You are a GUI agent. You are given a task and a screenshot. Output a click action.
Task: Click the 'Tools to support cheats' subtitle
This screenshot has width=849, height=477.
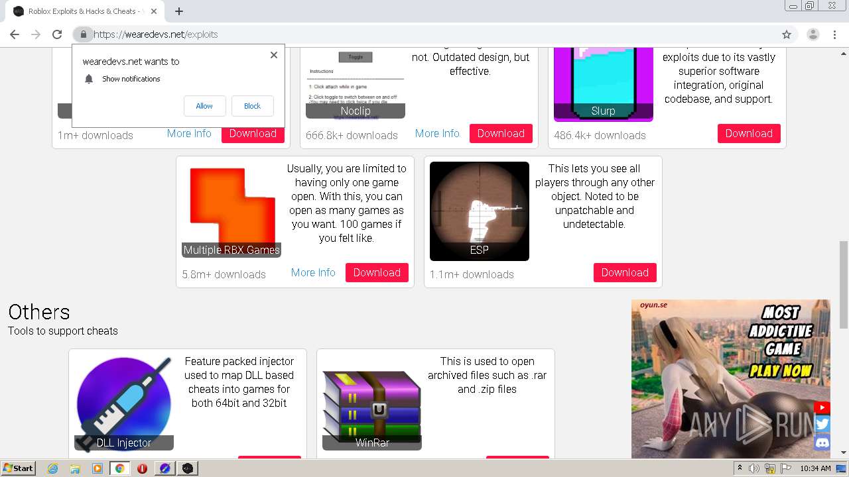pos(63,331)
